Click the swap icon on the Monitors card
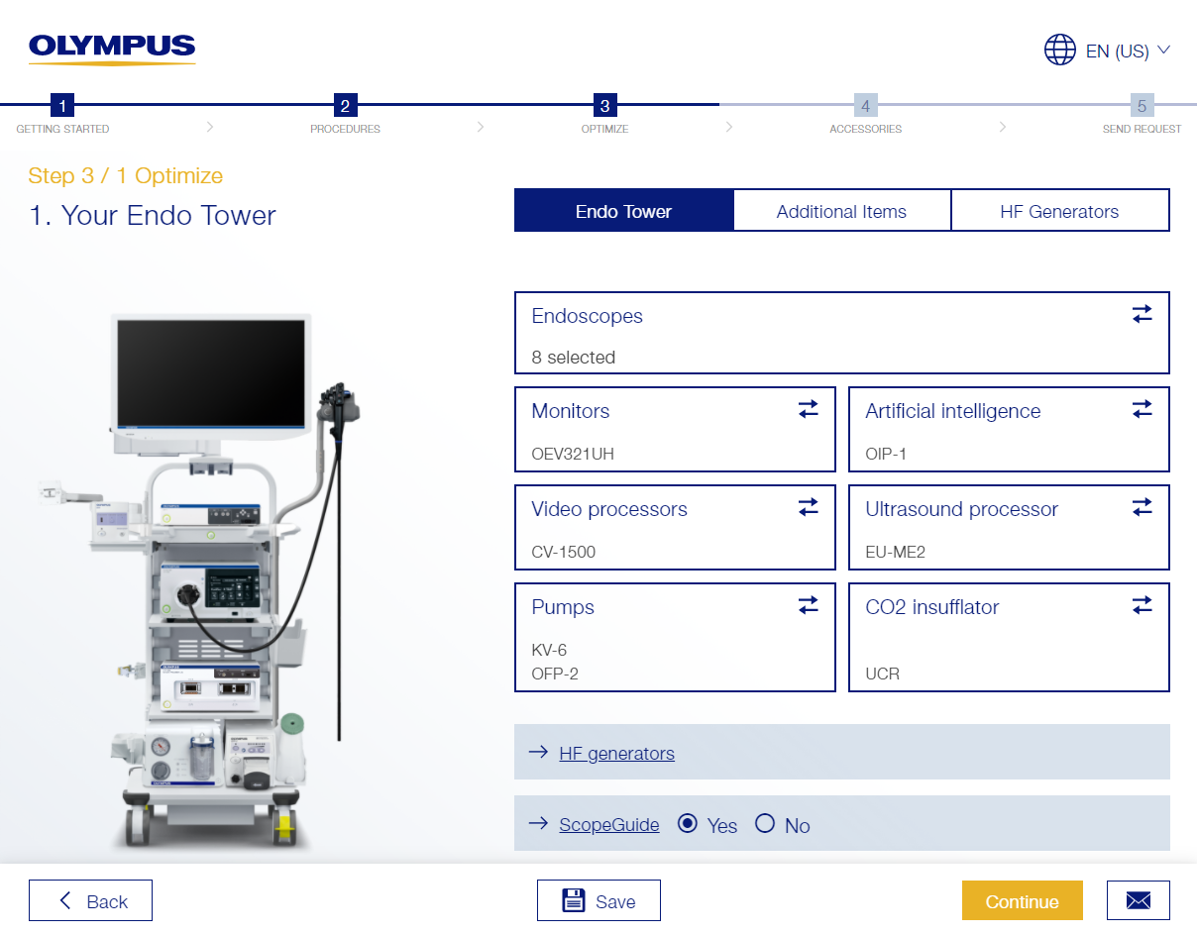This screenshot has width=1197, height=935. (808, 408)
